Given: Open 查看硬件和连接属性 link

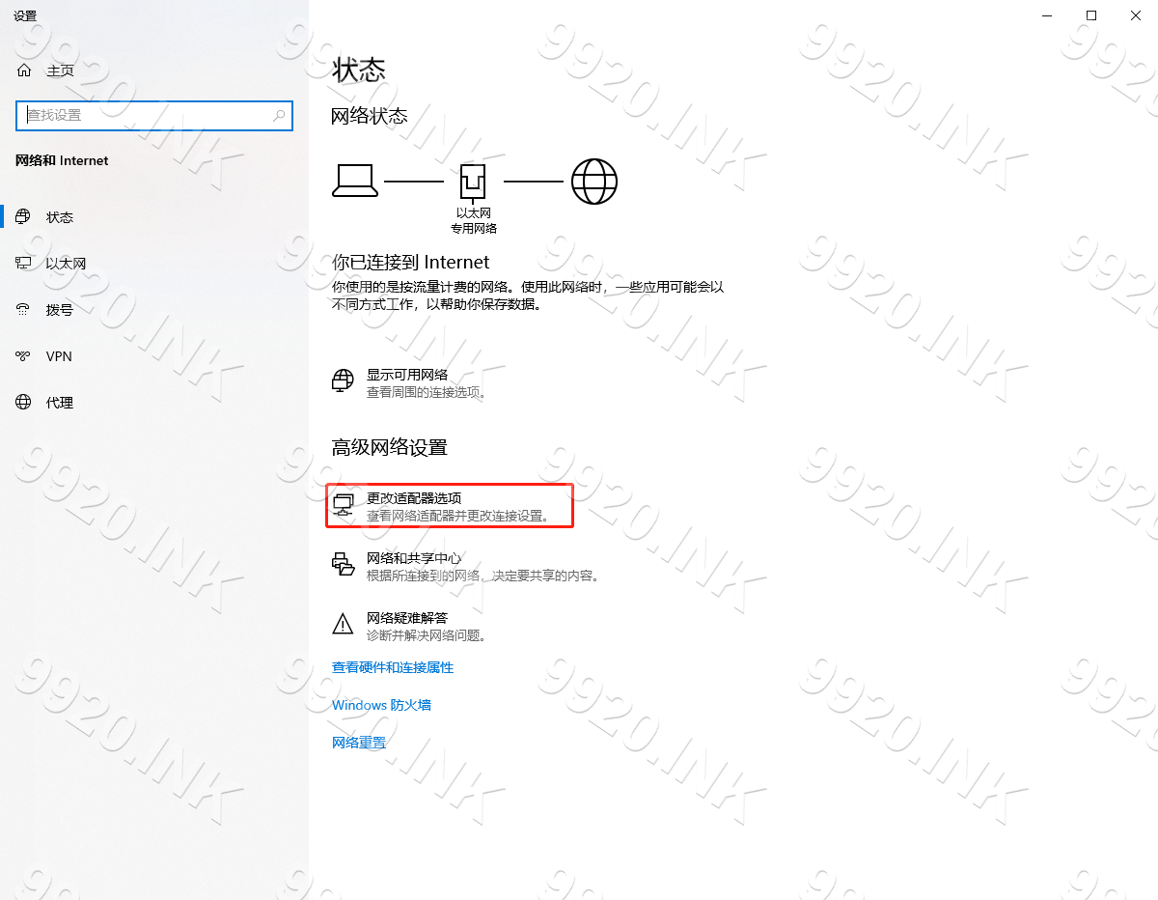Looking at the screenshot, I should coord(393,667).
